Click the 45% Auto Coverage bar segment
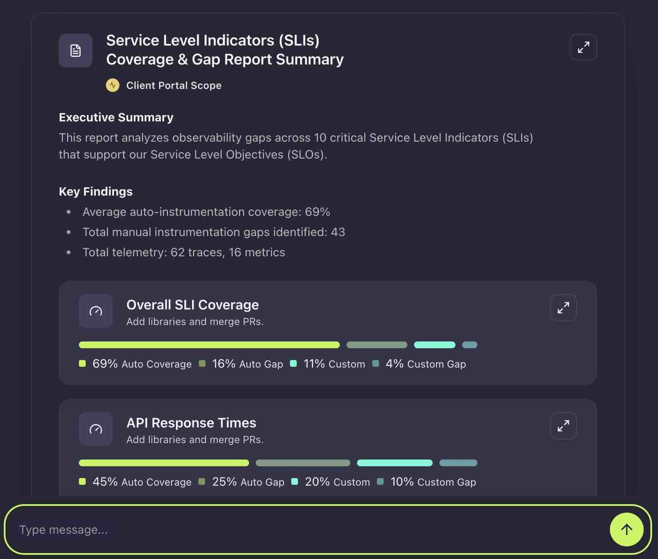This screenshot has height=559, width=658. click(x=164, y=463)
